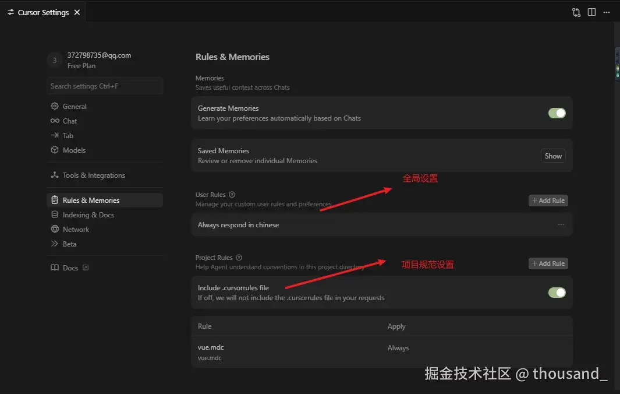Click the account email 372798735@qq.com
Screen dimensions: 620x394
click(99, 55)
